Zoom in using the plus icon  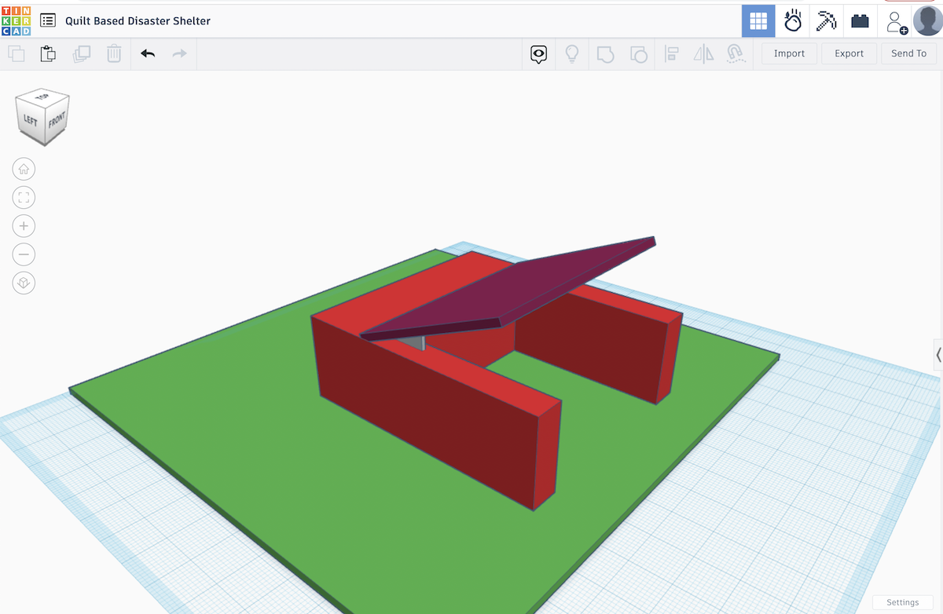pos(24,225)
